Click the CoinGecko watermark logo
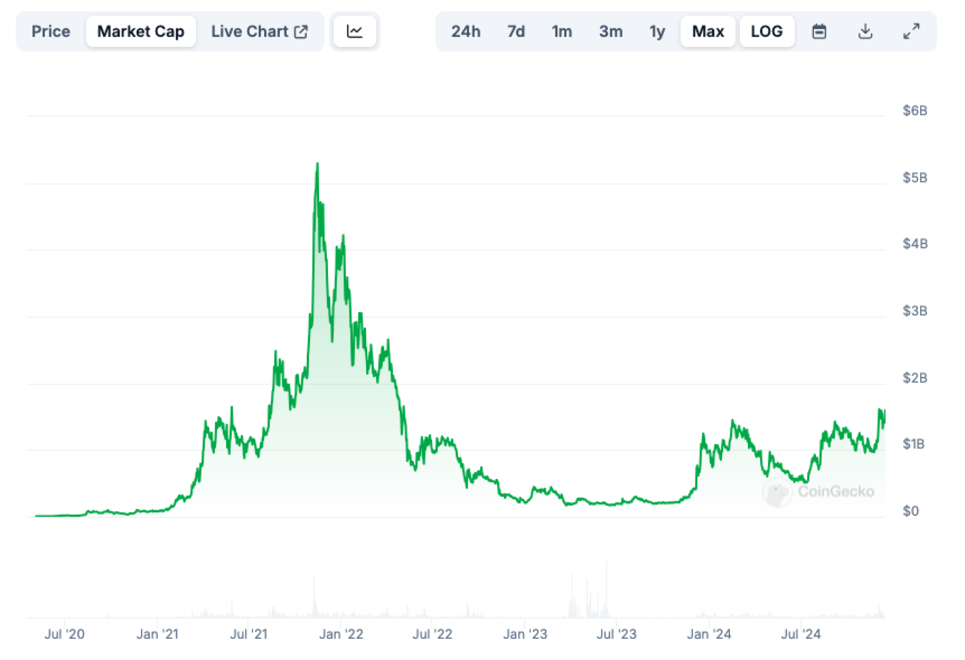Image resolution: width=965 pixels, height=660 pixels. pyautogui.click(x=777, y=492)
